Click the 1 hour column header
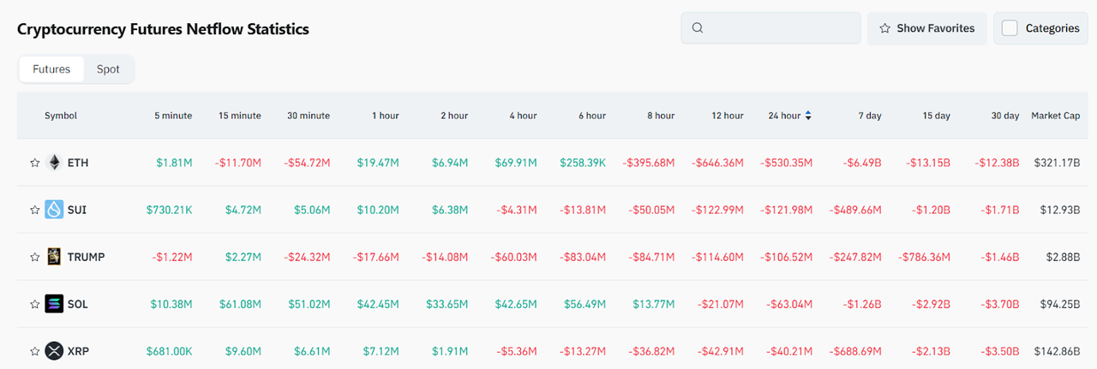Image resolution: width=1097 pixels, height=369 pixels. pos(385,116)
